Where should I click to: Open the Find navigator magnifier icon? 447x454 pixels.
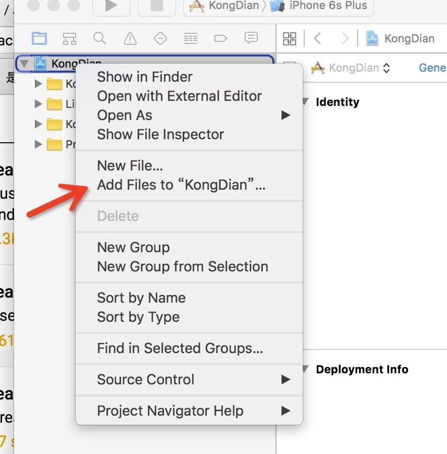click(99, 38)
